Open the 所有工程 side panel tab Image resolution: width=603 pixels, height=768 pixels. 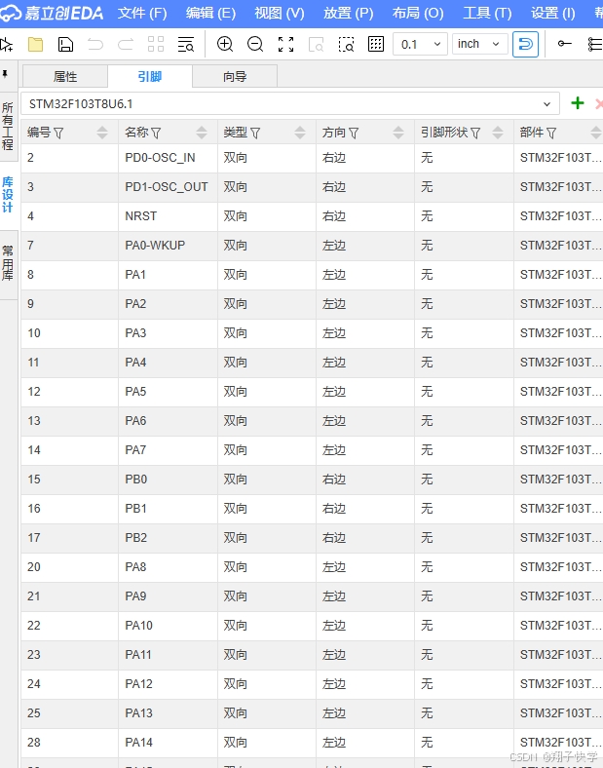(x=8, y=127)
